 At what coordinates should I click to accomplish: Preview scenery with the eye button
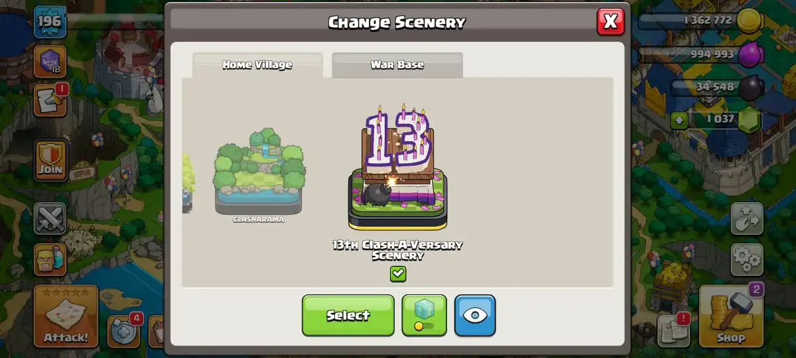[475, 315]
